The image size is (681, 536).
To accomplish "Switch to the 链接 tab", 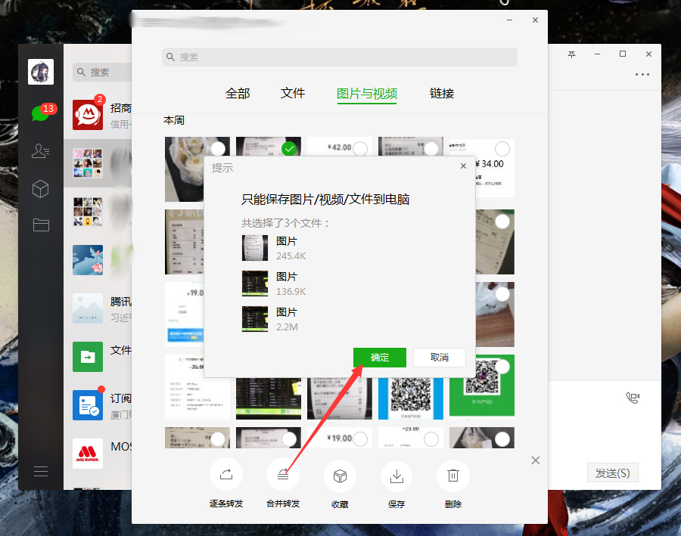I will pos(442,93).
